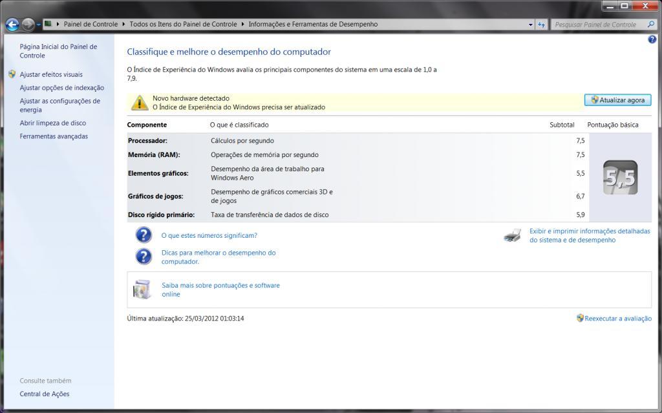
Task: Open address bar history dropdown arrow
Action: 531,25
